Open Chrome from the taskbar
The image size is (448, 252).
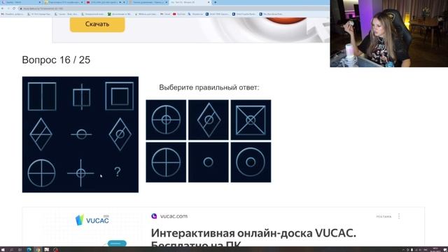[38, 249]
